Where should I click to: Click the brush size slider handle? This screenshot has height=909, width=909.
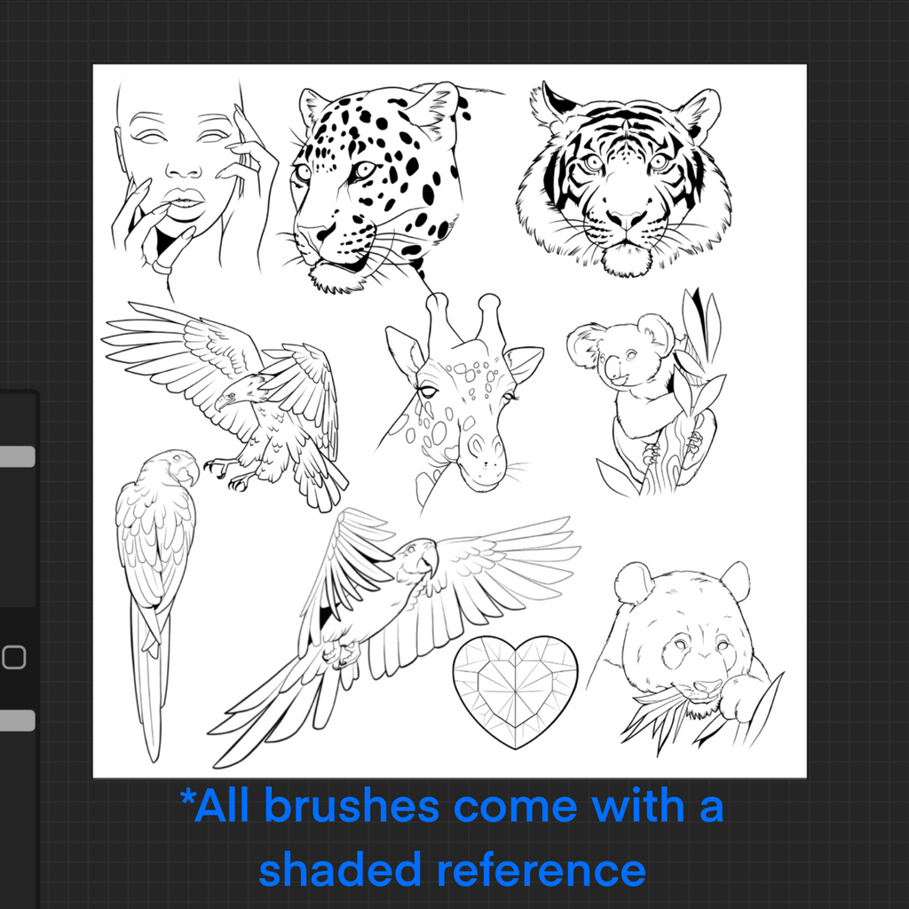pyautogui.click(x=17, y=456)
